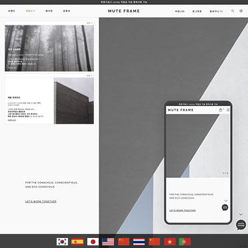This screenshot has width=248, height=248.
Task: Expand the down chevron inside phone mockup
Action: (x=226, y=201)
